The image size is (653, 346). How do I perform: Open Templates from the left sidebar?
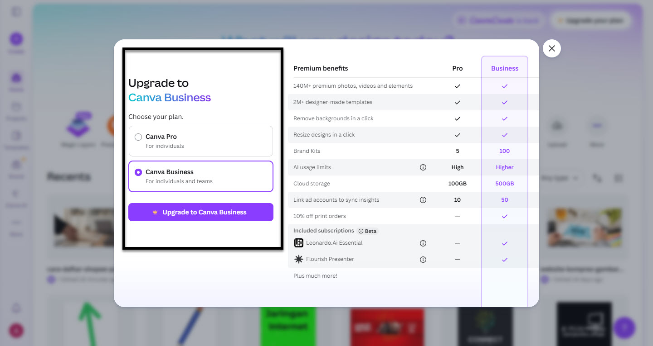tap(16, 136)
